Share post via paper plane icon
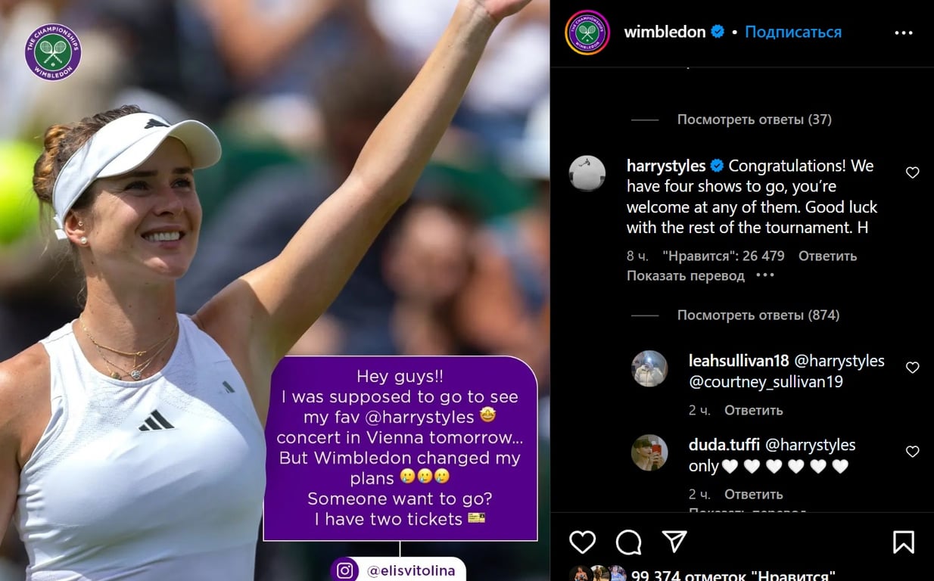The width and height of the screenshot is (934, 581). (674, 541)
